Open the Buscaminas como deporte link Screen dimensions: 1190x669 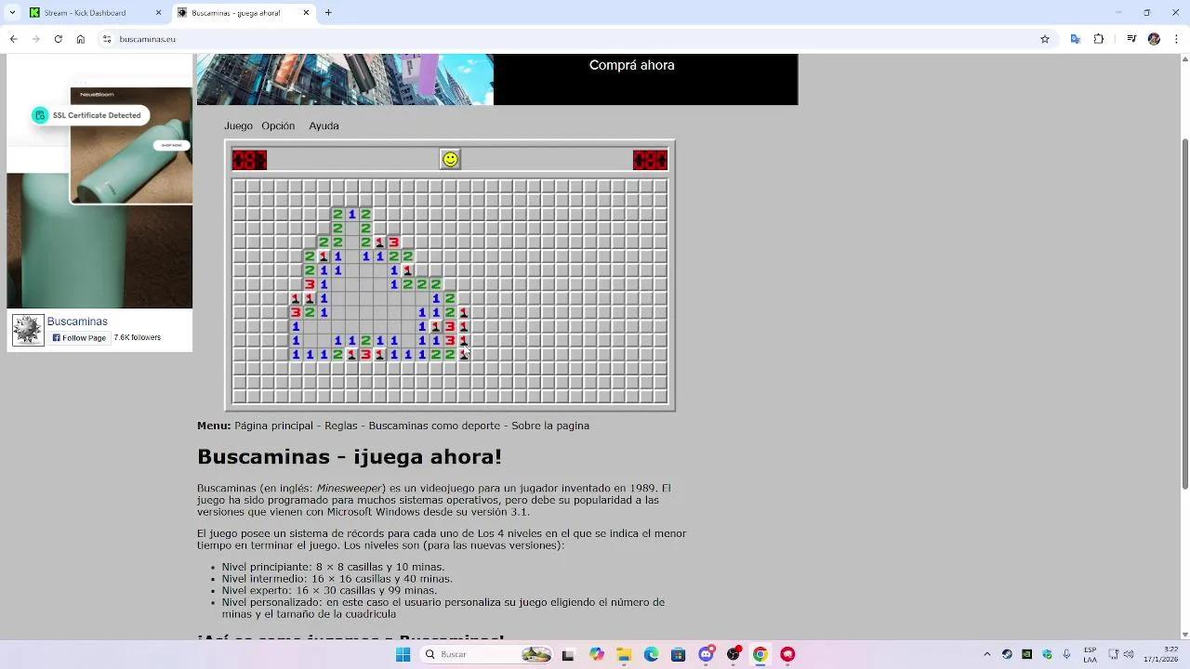tap(435, 426)
